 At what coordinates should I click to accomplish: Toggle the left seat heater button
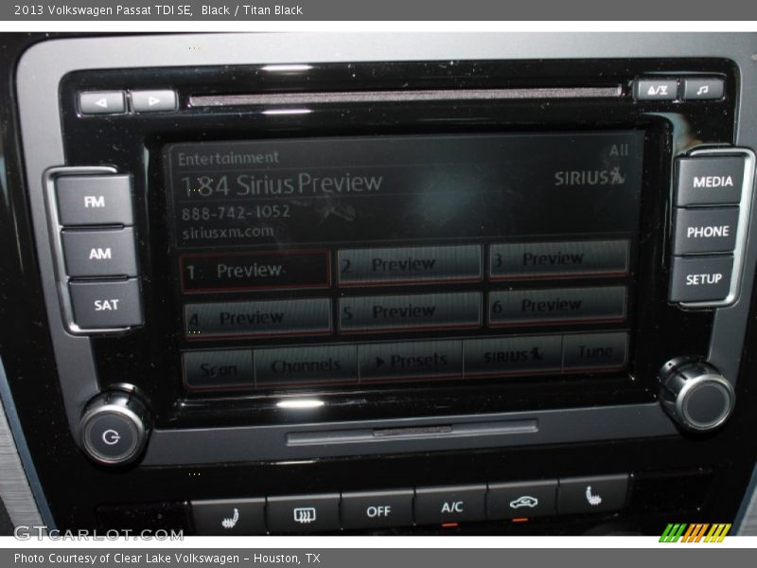click(229, 519)
